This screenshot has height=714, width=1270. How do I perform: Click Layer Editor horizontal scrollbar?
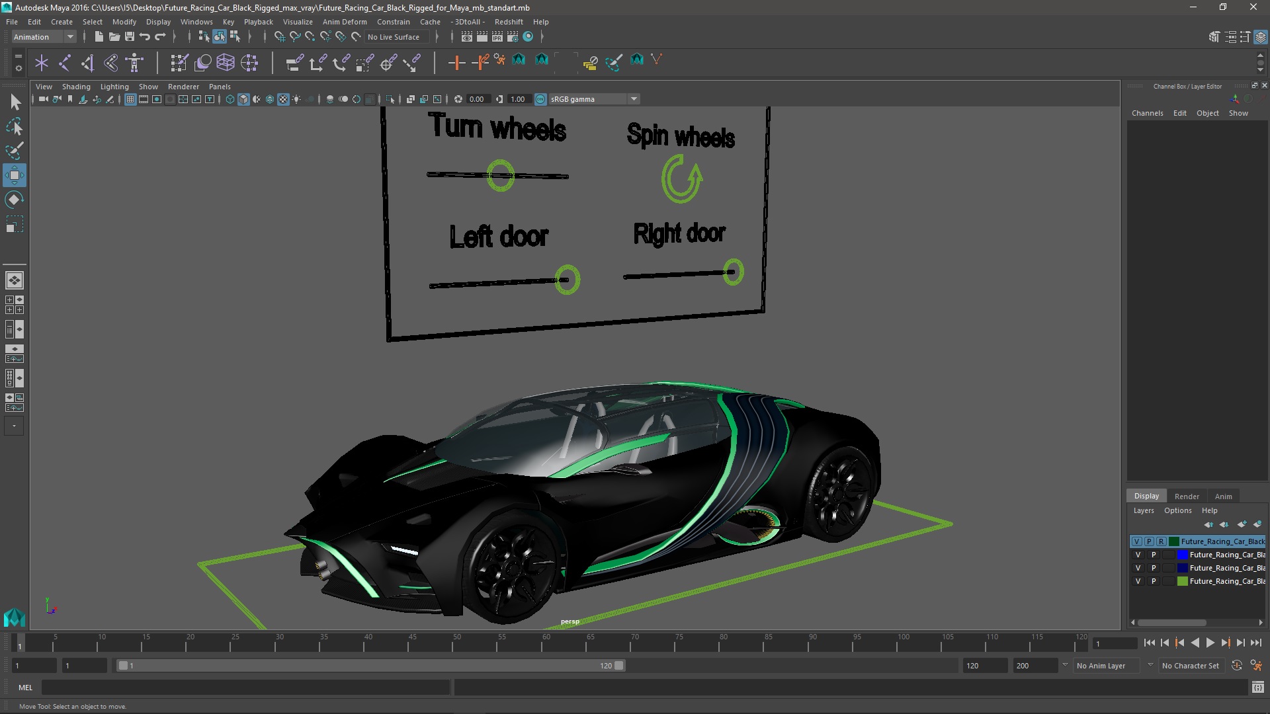click(x=1171, y=623)
